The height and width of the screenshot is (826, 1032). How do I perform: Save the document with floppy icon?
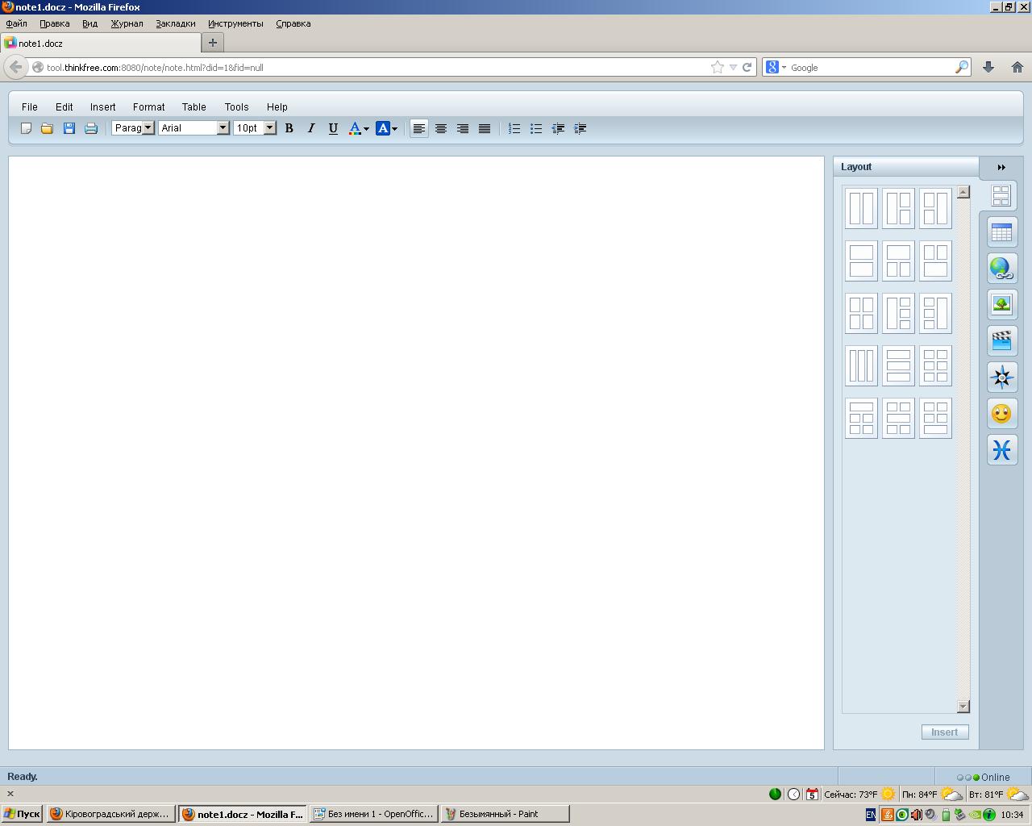(69, 128)
